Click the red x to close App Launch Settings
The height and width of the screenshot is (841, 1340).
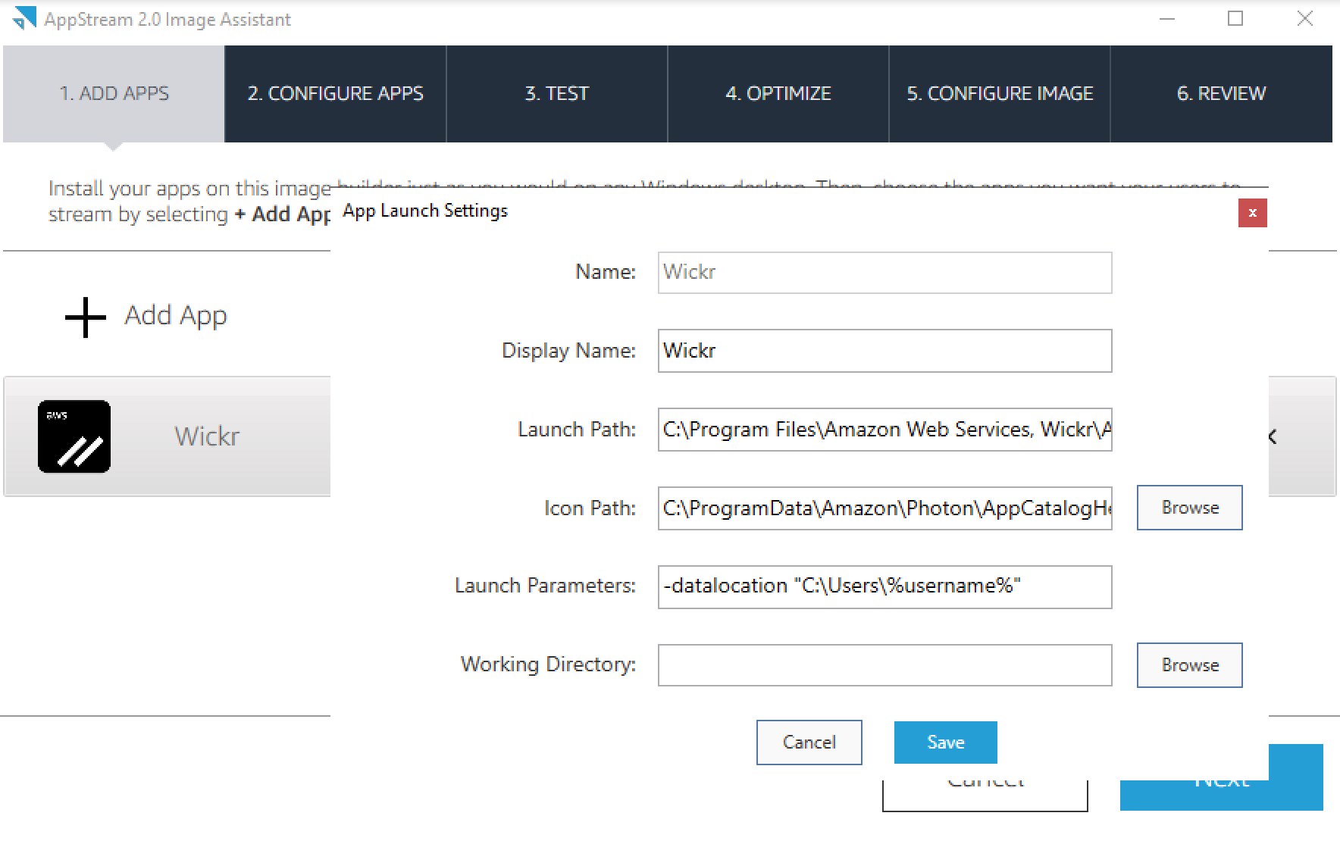point(1252,214)
